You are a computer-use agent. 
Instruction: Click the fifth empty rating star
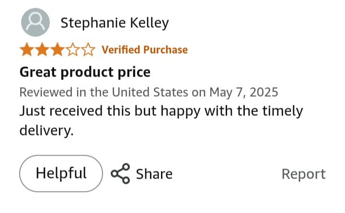88,49
